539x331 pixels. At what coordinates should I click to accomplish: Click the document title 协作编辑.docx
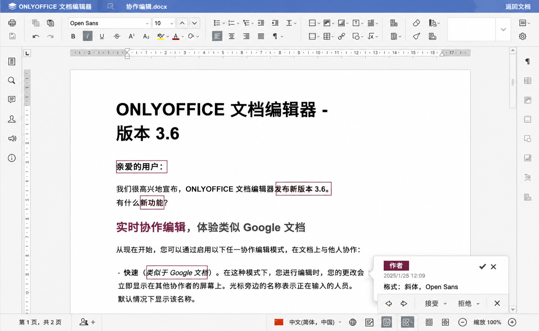click(147, 7)
